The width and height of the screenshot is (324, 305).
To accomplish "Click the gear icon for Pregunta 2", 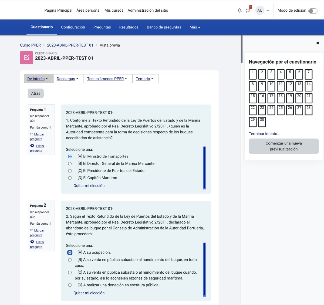I will click(32, 242).
